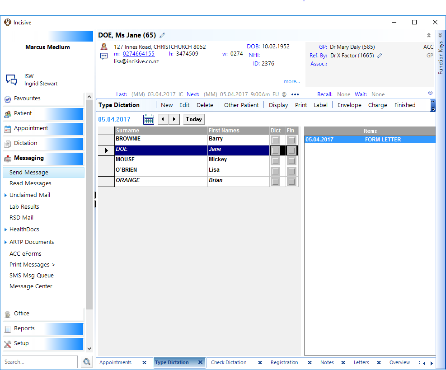Tick Dict checkbox for O`BRIEN Lisa

tap(275, 171)
